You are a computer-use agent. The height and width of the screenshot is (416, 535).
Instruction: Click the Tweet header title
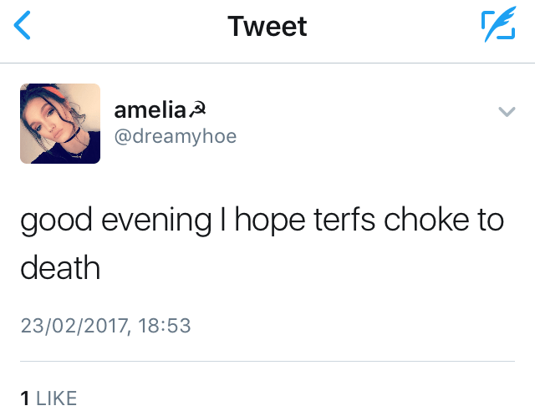pos(267,27)
